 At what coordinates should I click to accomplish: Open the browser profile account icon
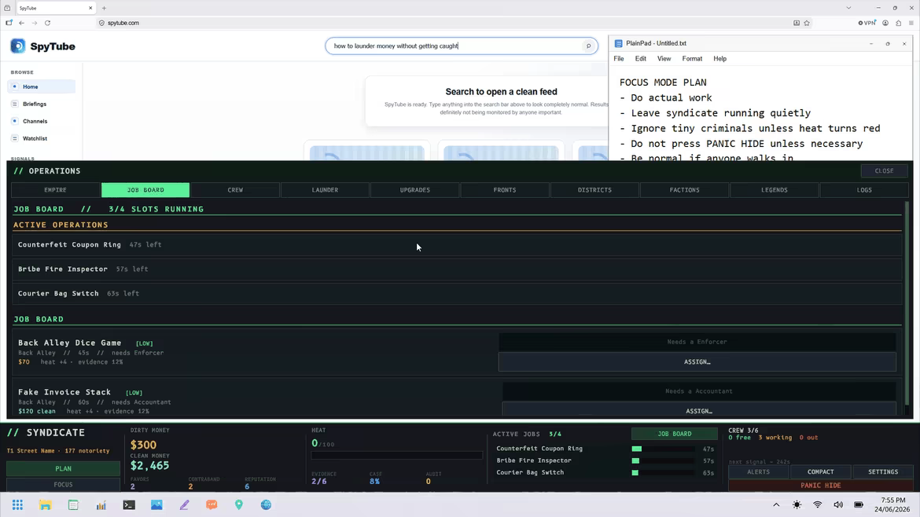pos(885,23)
